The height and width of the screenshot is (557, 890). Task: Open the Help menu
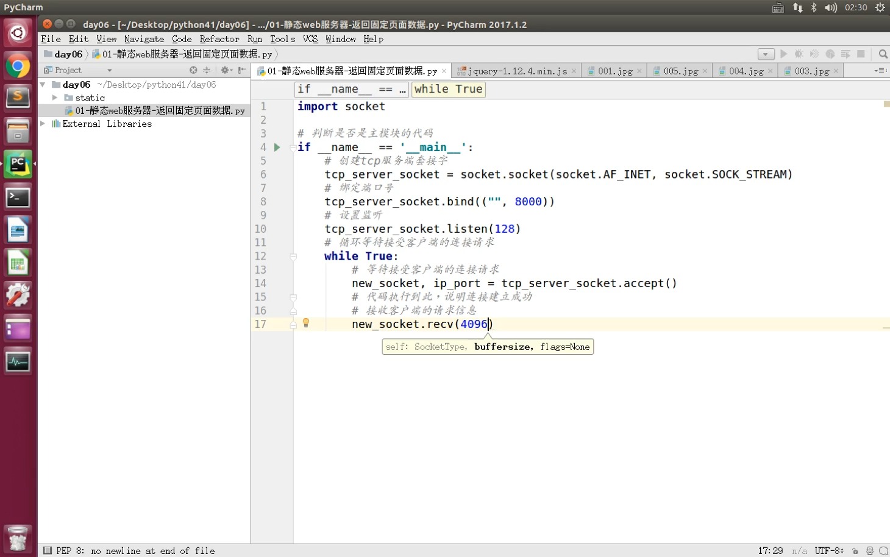373,39
